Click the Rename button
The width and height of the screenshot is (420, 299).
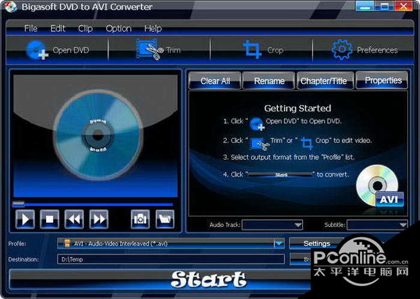point(269,80)
